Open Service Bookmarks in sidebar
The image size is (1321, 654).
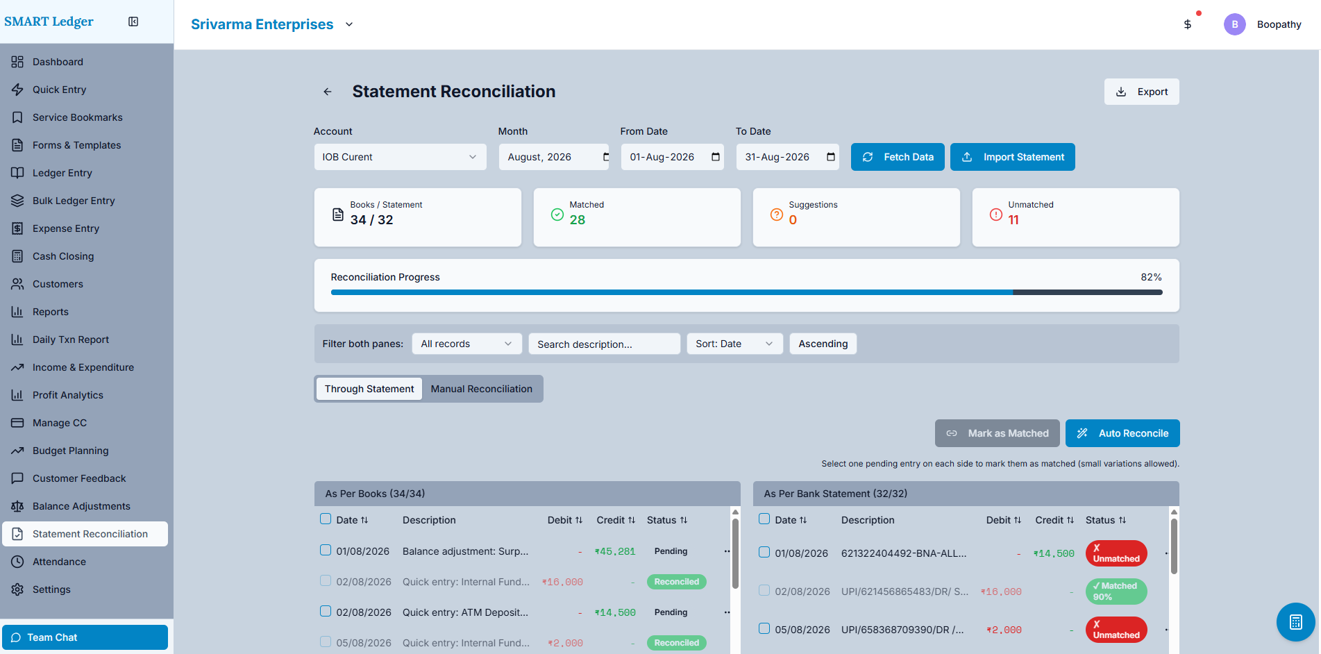tap(87, 117)
